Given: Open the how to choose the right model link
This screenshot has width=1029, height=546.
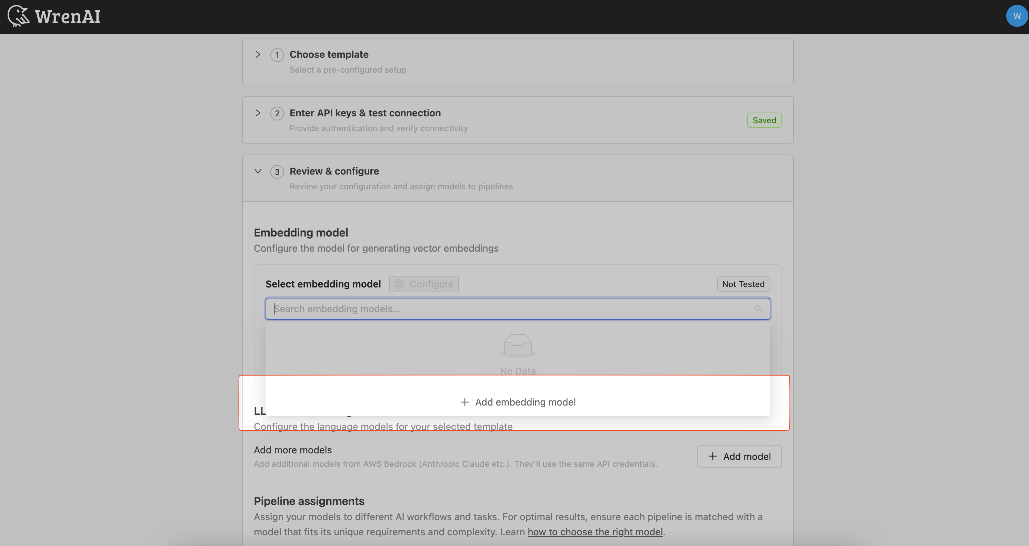Looking at the screenshot, I should tap(595, 532).
